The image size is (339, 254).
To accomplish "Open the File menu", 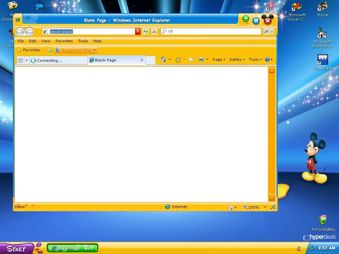I will pyautogui.click(x=21, y=41).
